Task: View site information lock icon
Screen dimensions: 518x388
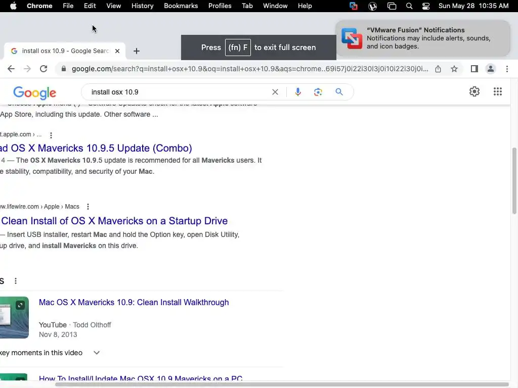Action: click(64, 69)
